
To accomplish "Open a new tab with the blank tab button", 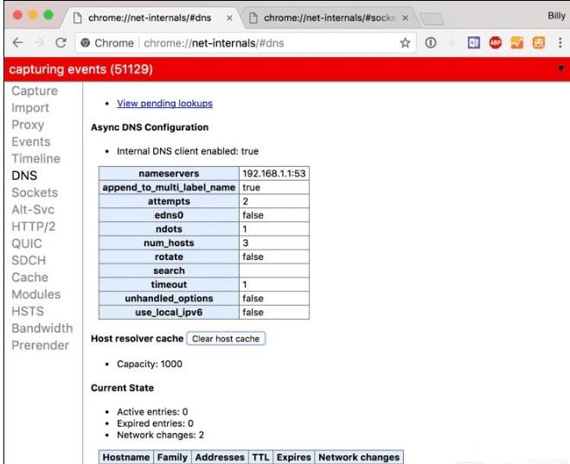I will coord(431,19).
